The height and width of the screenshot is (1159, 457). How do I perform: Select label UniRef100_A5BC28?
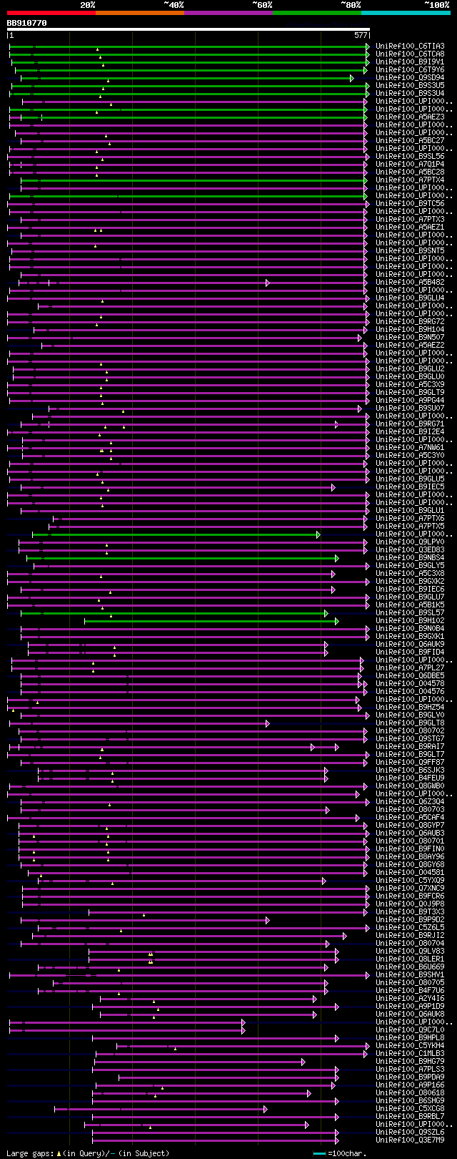click(410, 172)
